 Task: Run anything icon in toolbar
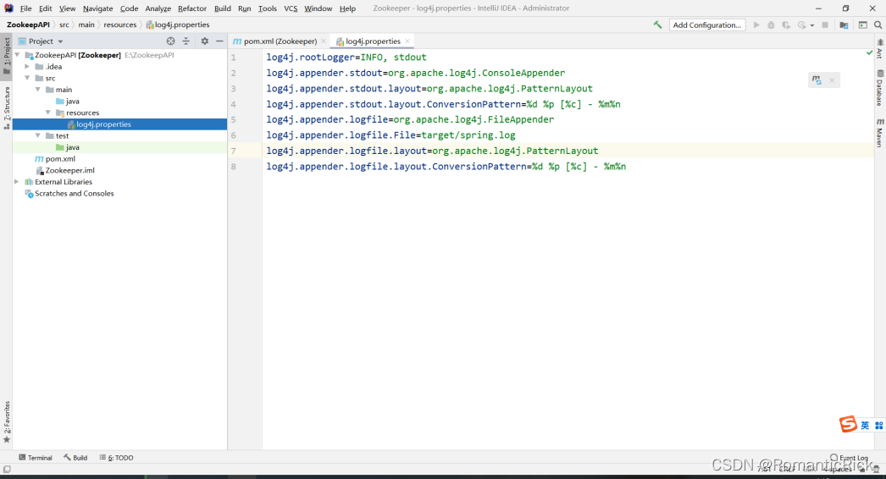pos(863,25)
